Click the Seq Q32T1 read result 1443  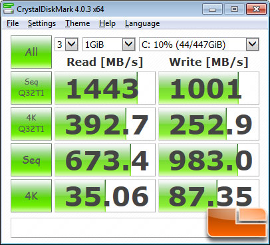coord(105,88)
